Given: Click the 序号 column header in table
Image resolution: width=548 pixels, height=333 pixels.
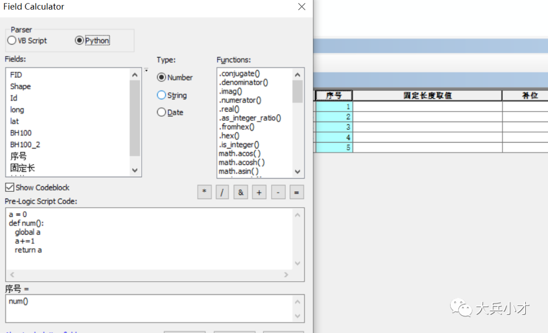Looking at the screenshot, I should point(334,95).
